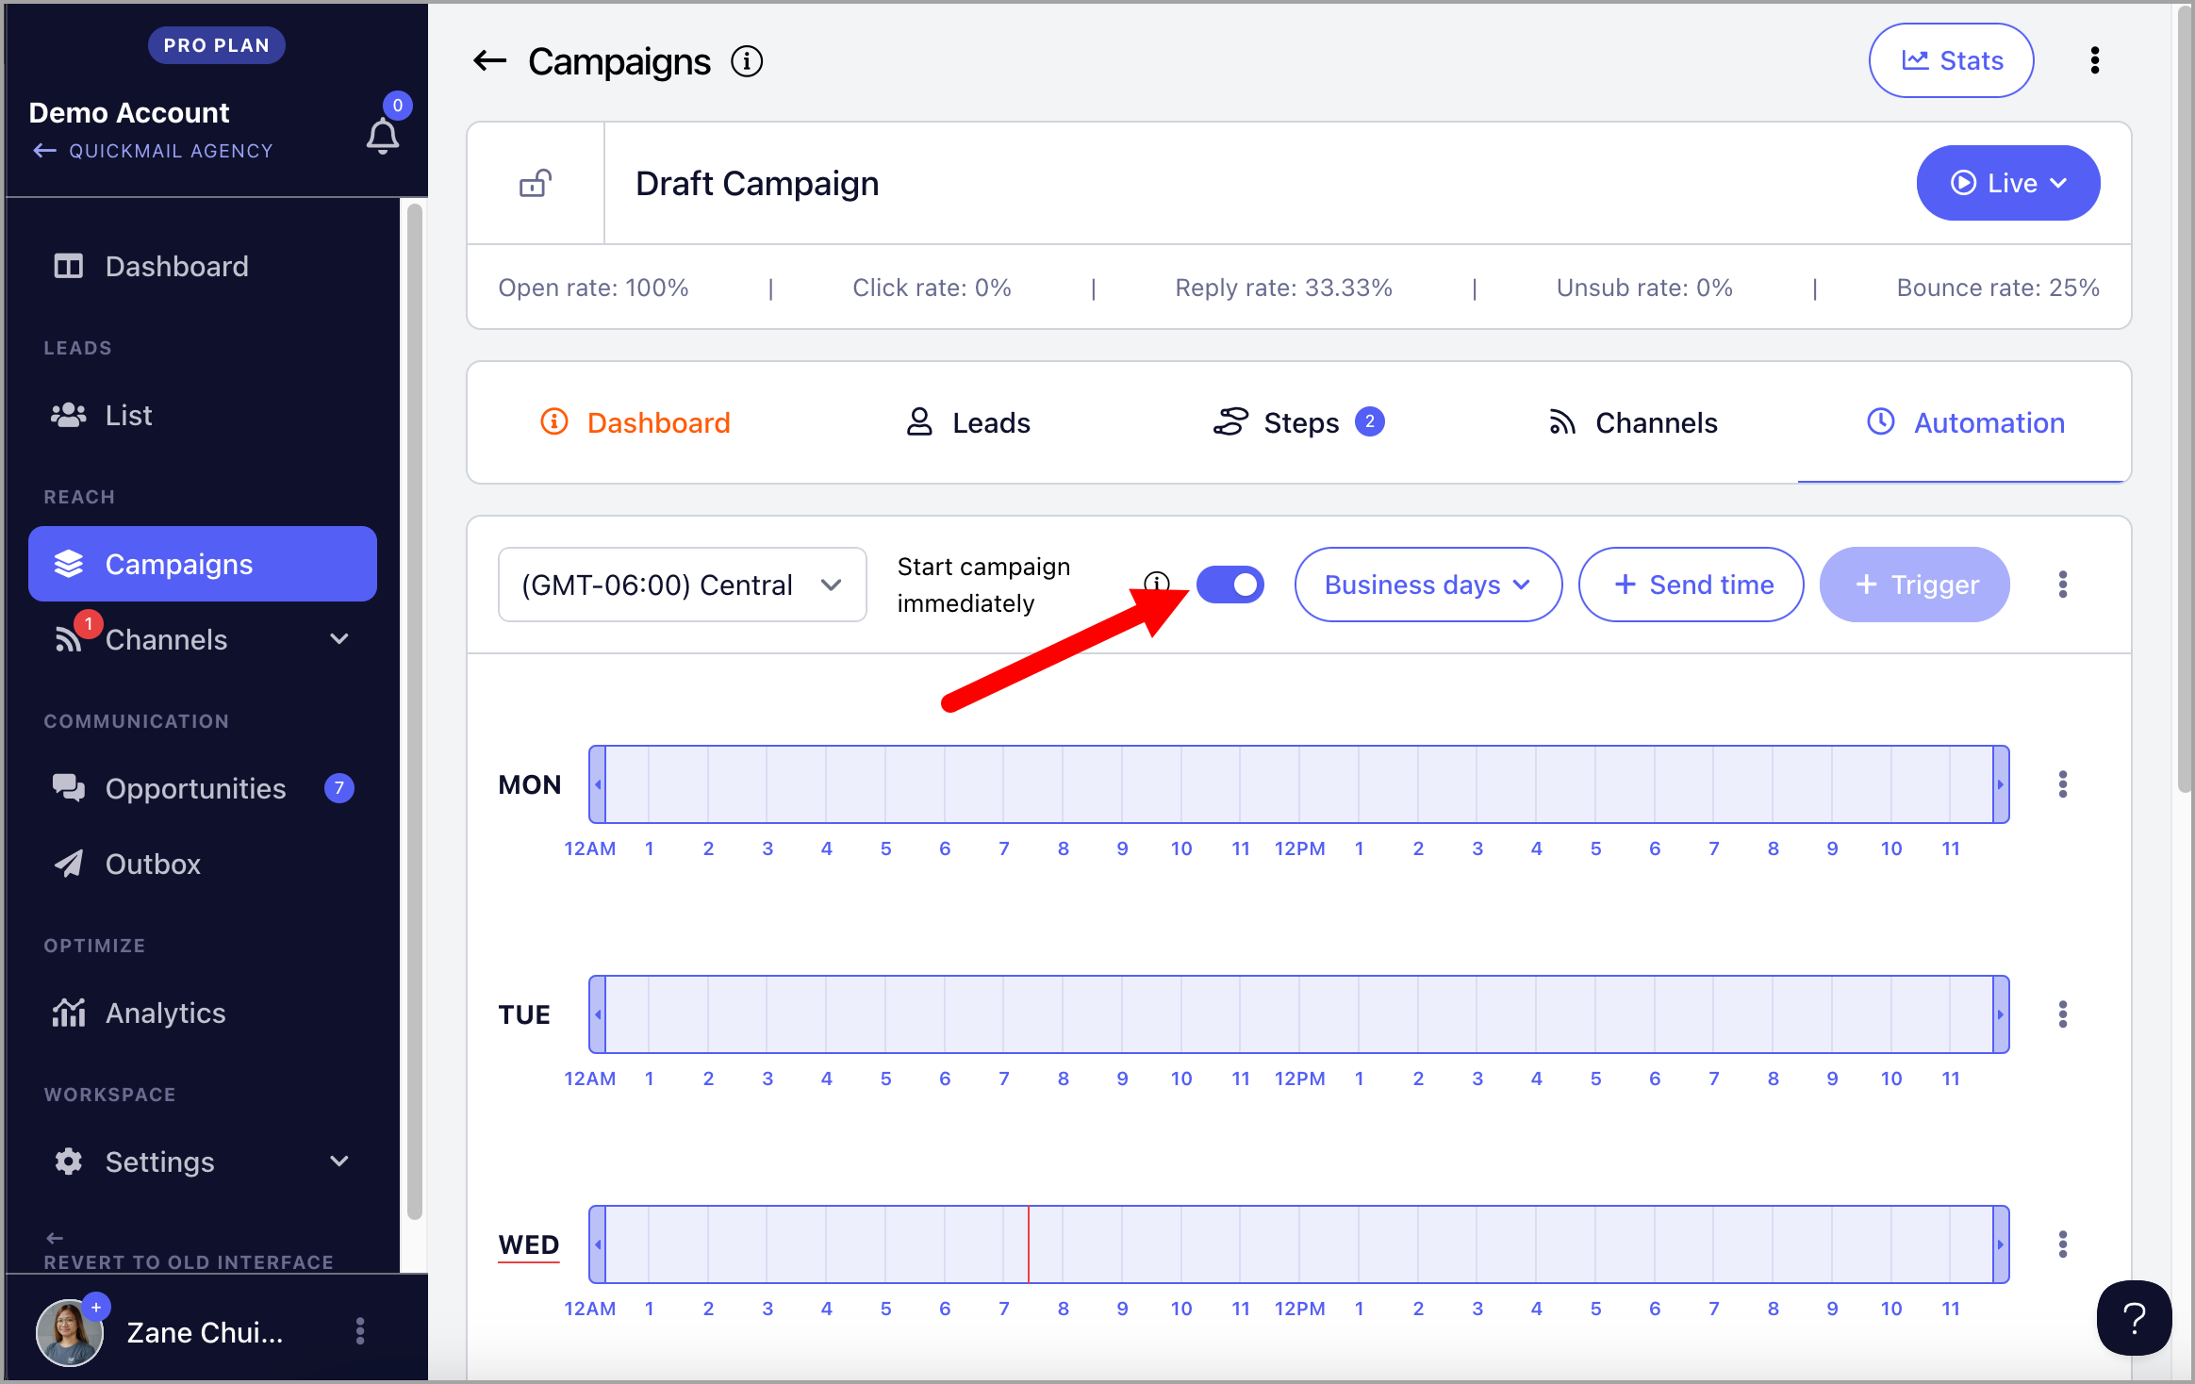Open top-right page kebab menu

[x=2095, y=60]
